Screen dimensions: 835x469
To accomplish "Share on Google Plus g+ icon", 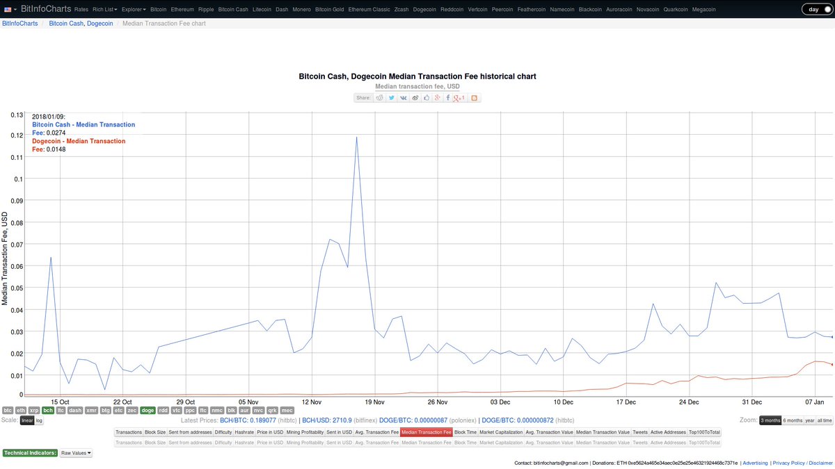I will coord(438,98).
